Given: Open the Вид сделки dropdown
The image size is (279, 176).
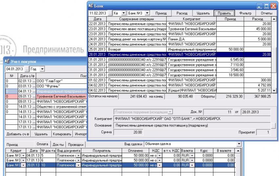Looking at the screenshot, I should click(x=239, y=144).
